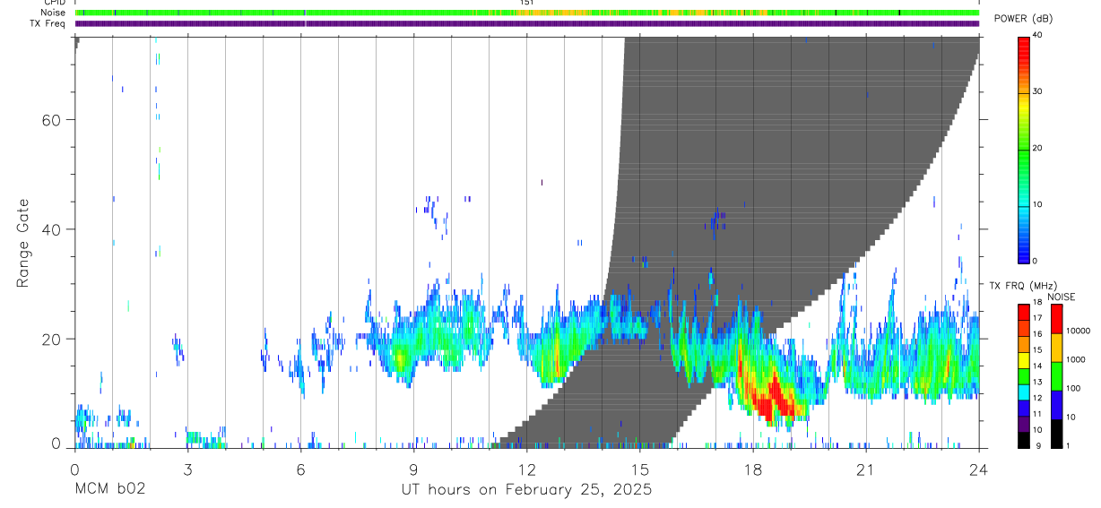Click the cyan segment of TX FRQ colorbar

pyautogui.click(x=1023, y=392)
